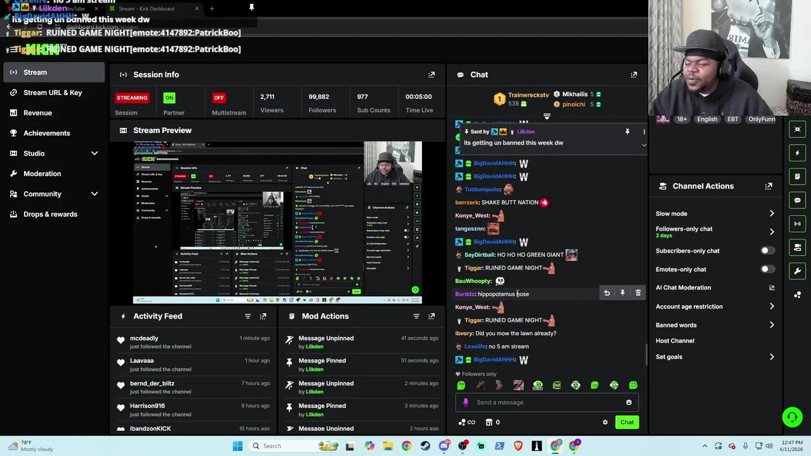Toggle Emotes-only chat switch
The height and width of the screenshot is (456, 811).
point(767,269)
